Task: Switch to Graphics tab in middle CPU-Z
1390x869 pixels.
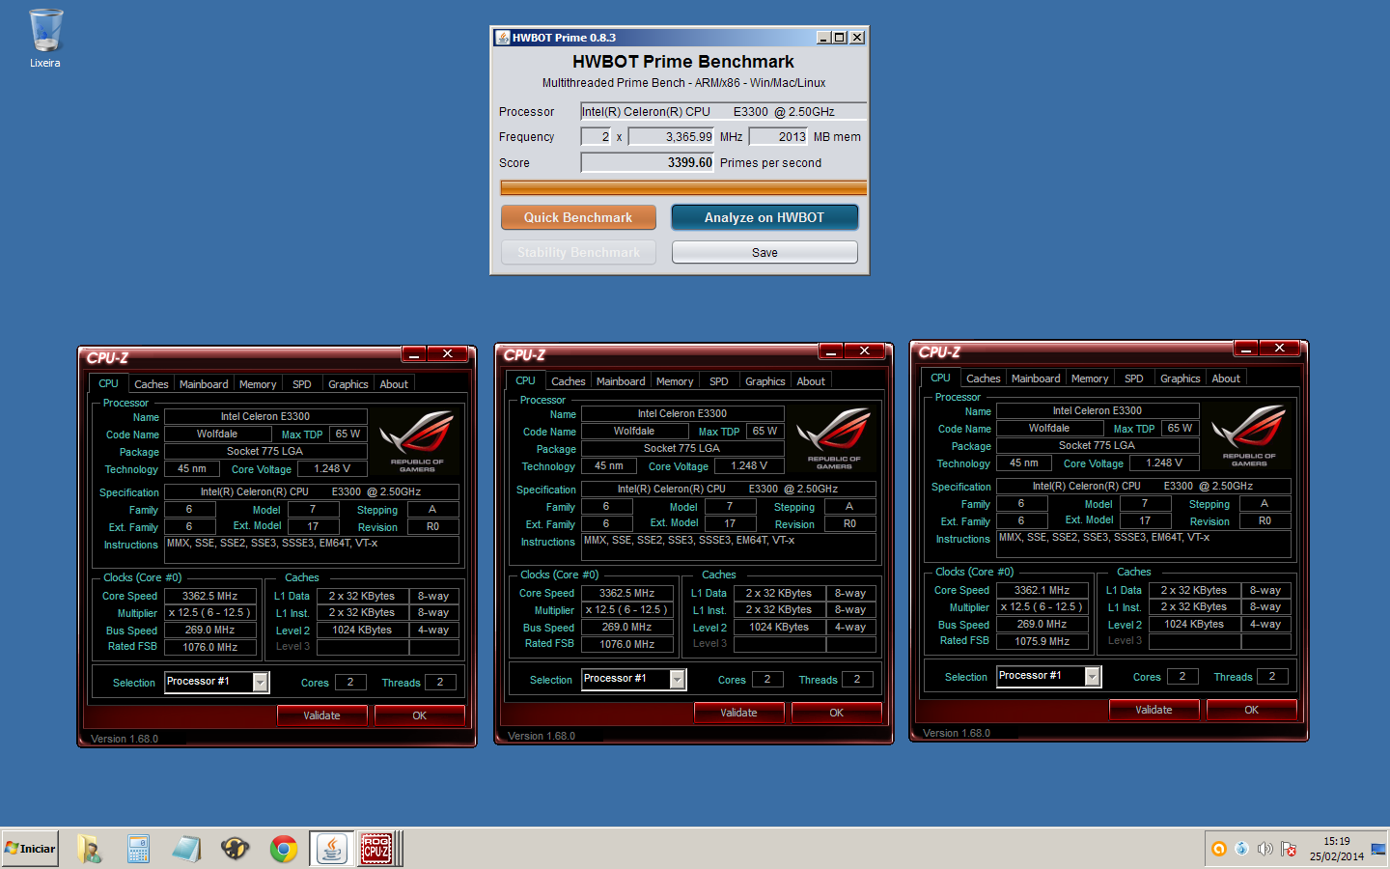Action: pos(765,381)
